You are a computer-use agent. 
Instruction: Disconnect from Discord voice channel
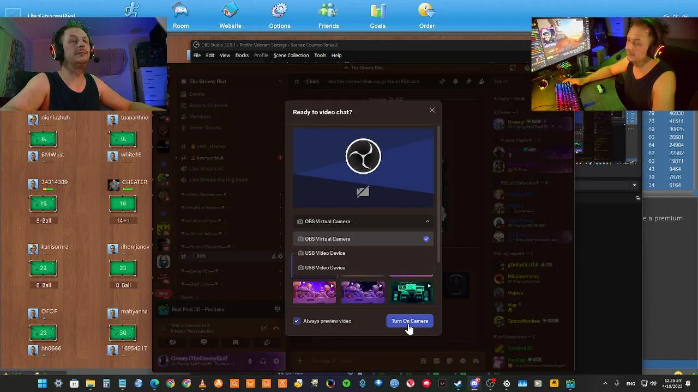pyautogui.click(x=276, y=328)
